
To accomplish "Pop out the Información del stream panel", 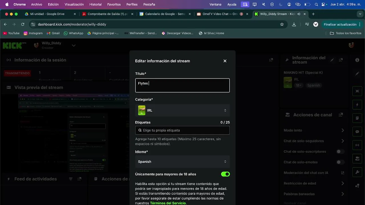I will 341,60.
